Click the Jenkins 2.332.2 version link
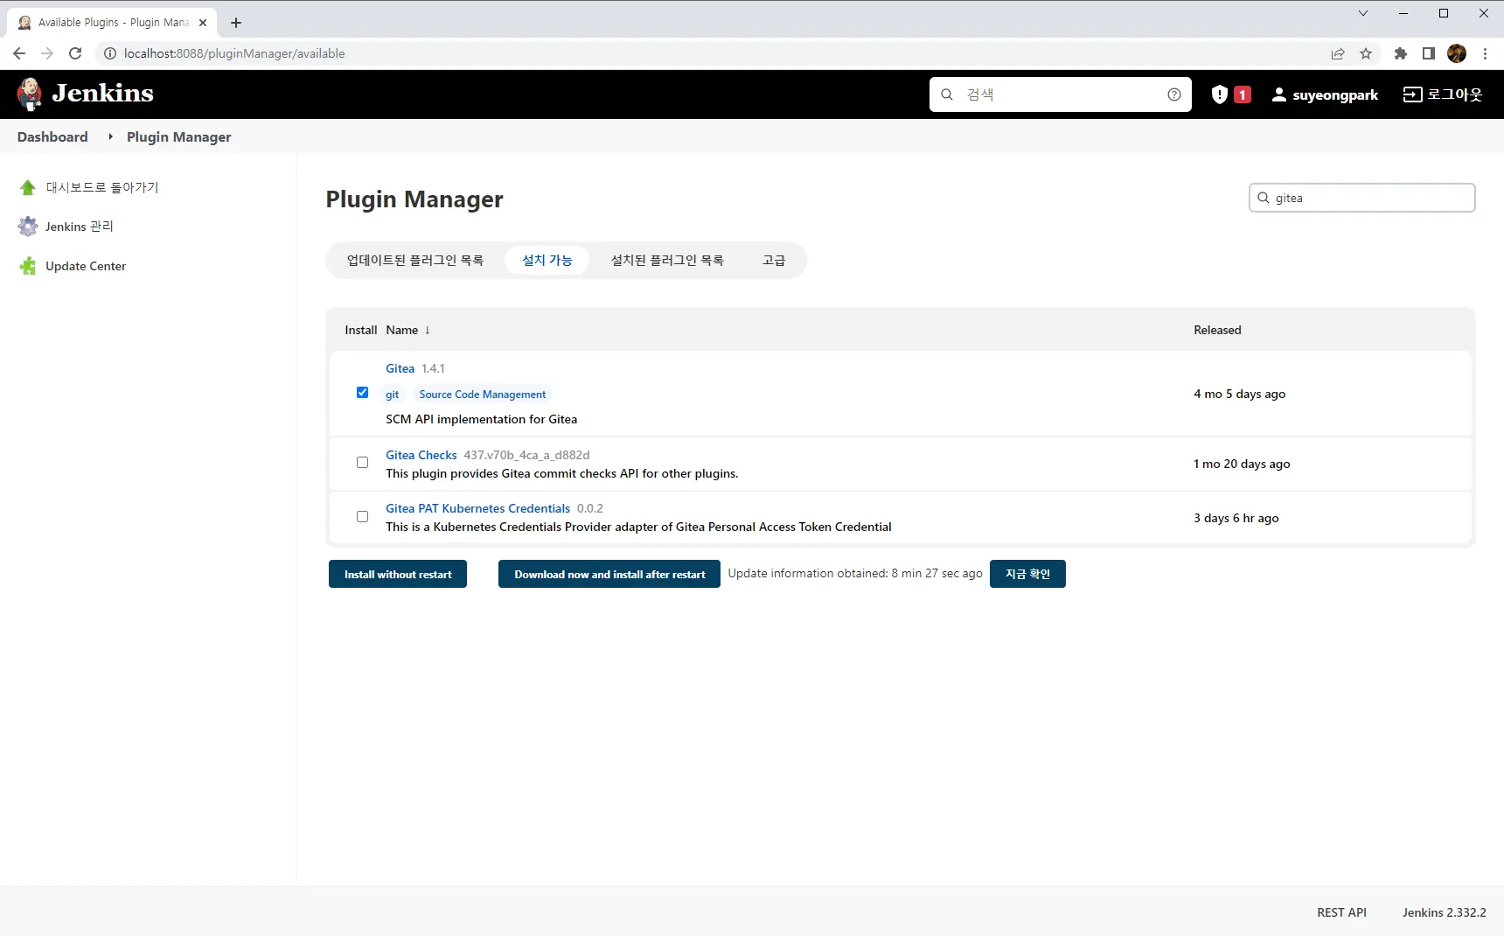Image resolution: width=1504 pixels, height=936 pixels. point(1445,912)
